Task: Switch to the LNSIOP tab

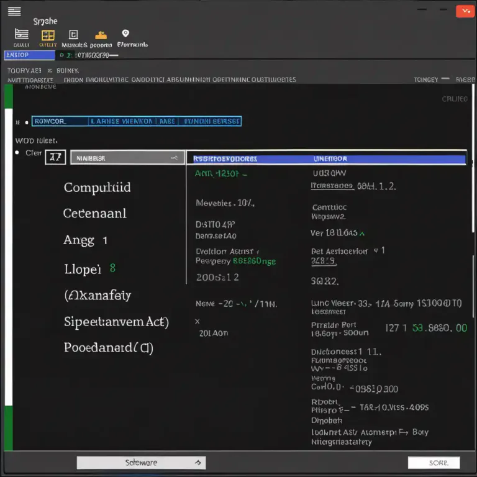Action: coord(30,55)
